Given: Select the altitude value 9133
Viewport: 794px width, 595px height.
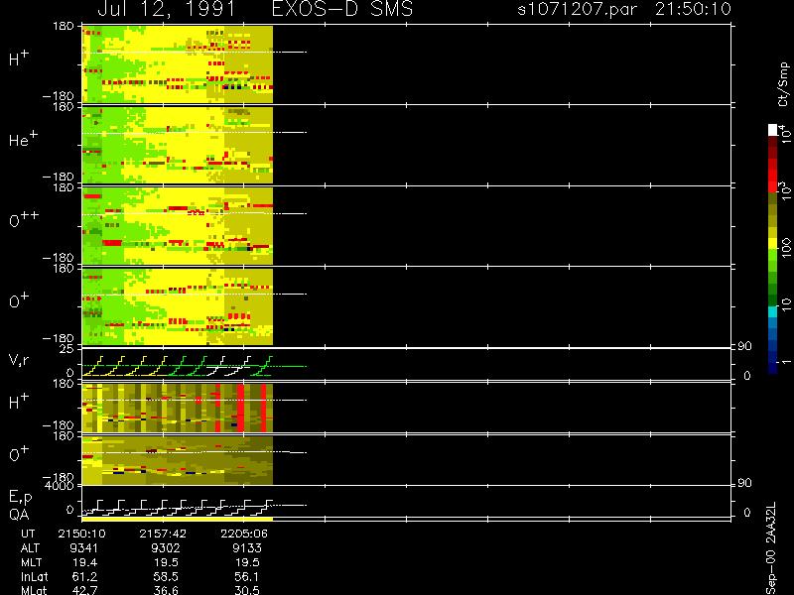Looking at the screenshot, I should tap(246, 548).
